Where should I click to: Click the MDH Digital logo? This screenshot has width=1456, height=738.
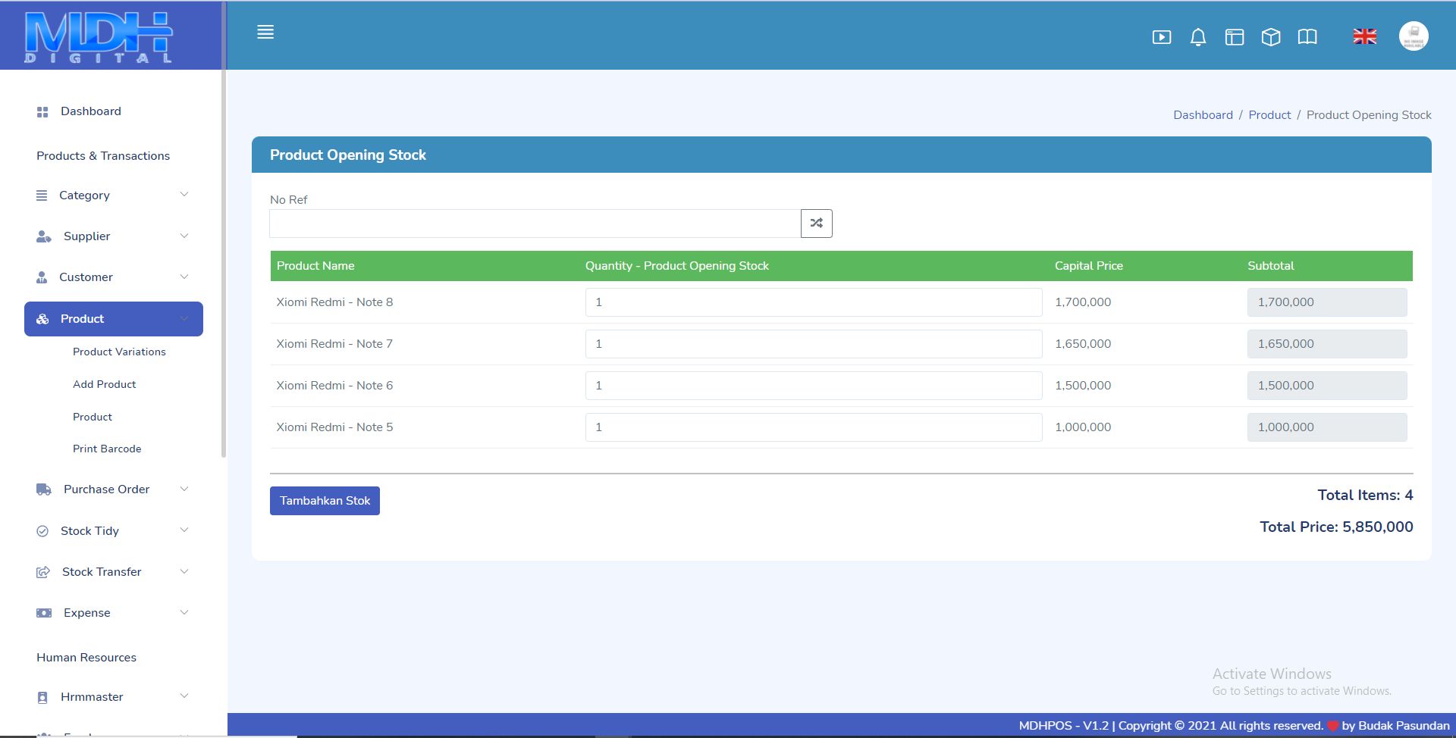99,37
